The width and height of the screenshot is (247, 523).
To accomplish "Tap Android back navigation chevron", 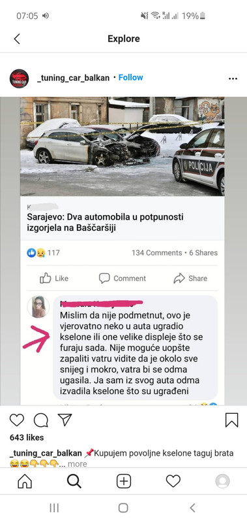I will pos(192,508).
